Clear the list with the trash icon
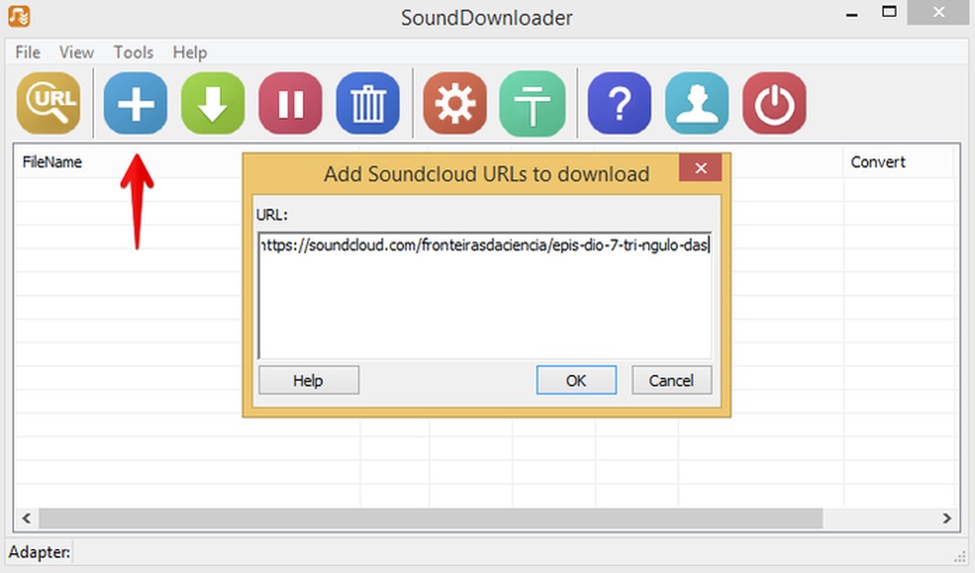975x573 pixels. click(368, 102)
